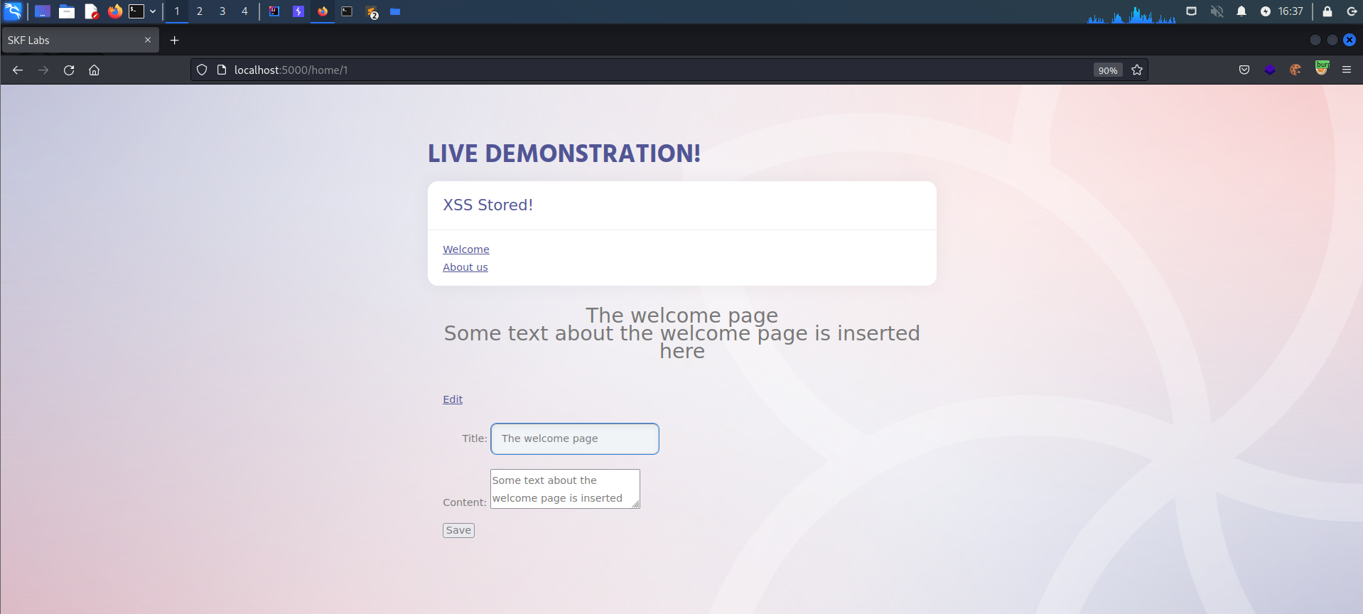Click into the Content textarea
Image resolution: width=1363 pixels, height=614 pixels.
(x=565, y=489)
